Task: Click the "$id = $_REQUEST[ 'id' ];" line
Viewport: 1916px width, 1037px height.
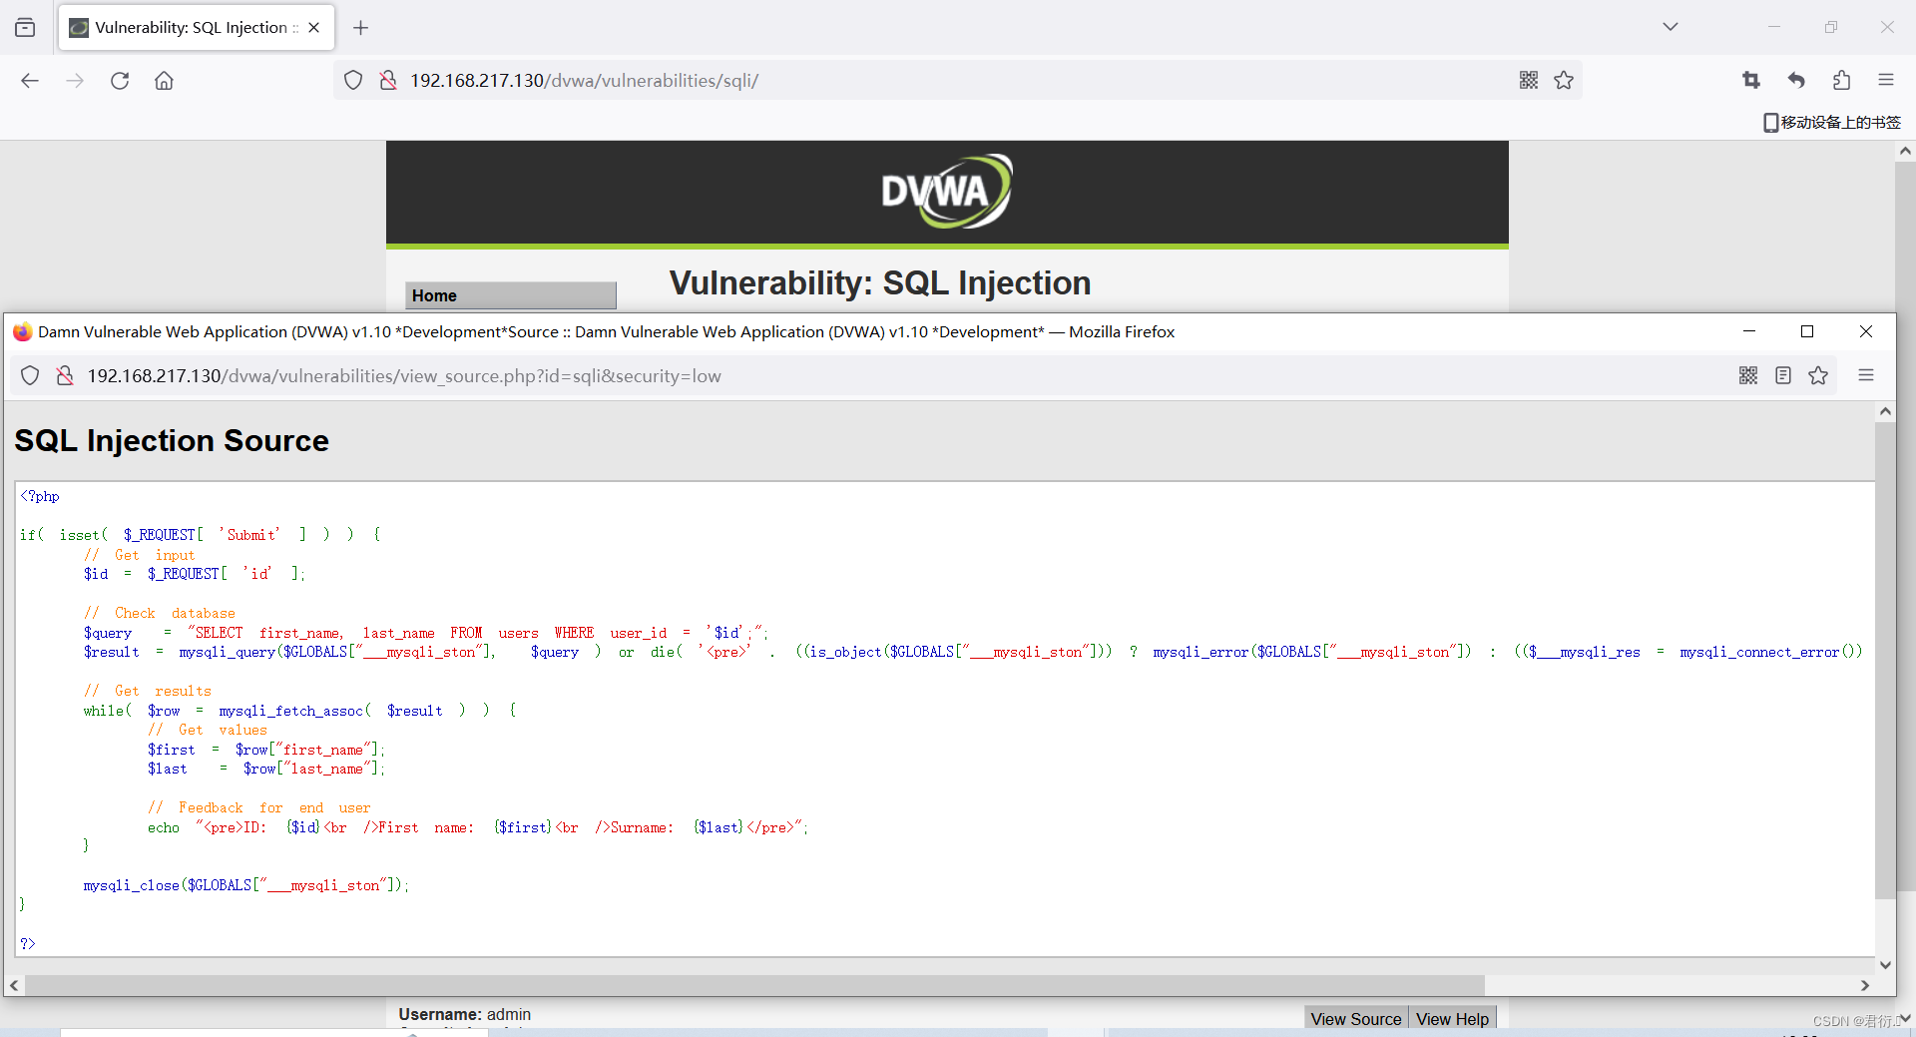Action: [195, 574]
